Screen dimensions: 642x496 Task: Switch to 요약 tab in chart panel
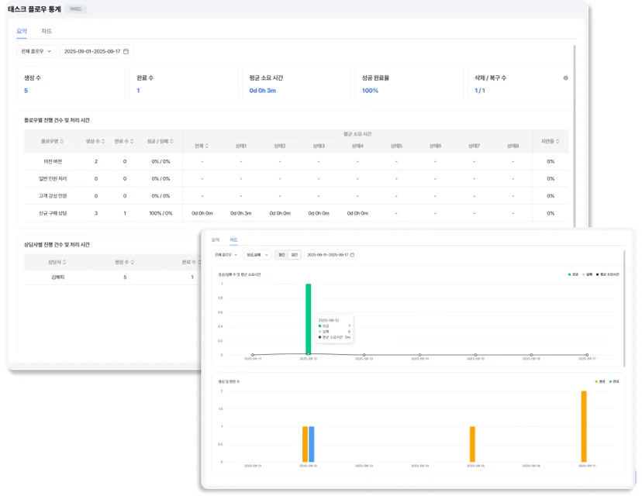coord(216,239)
